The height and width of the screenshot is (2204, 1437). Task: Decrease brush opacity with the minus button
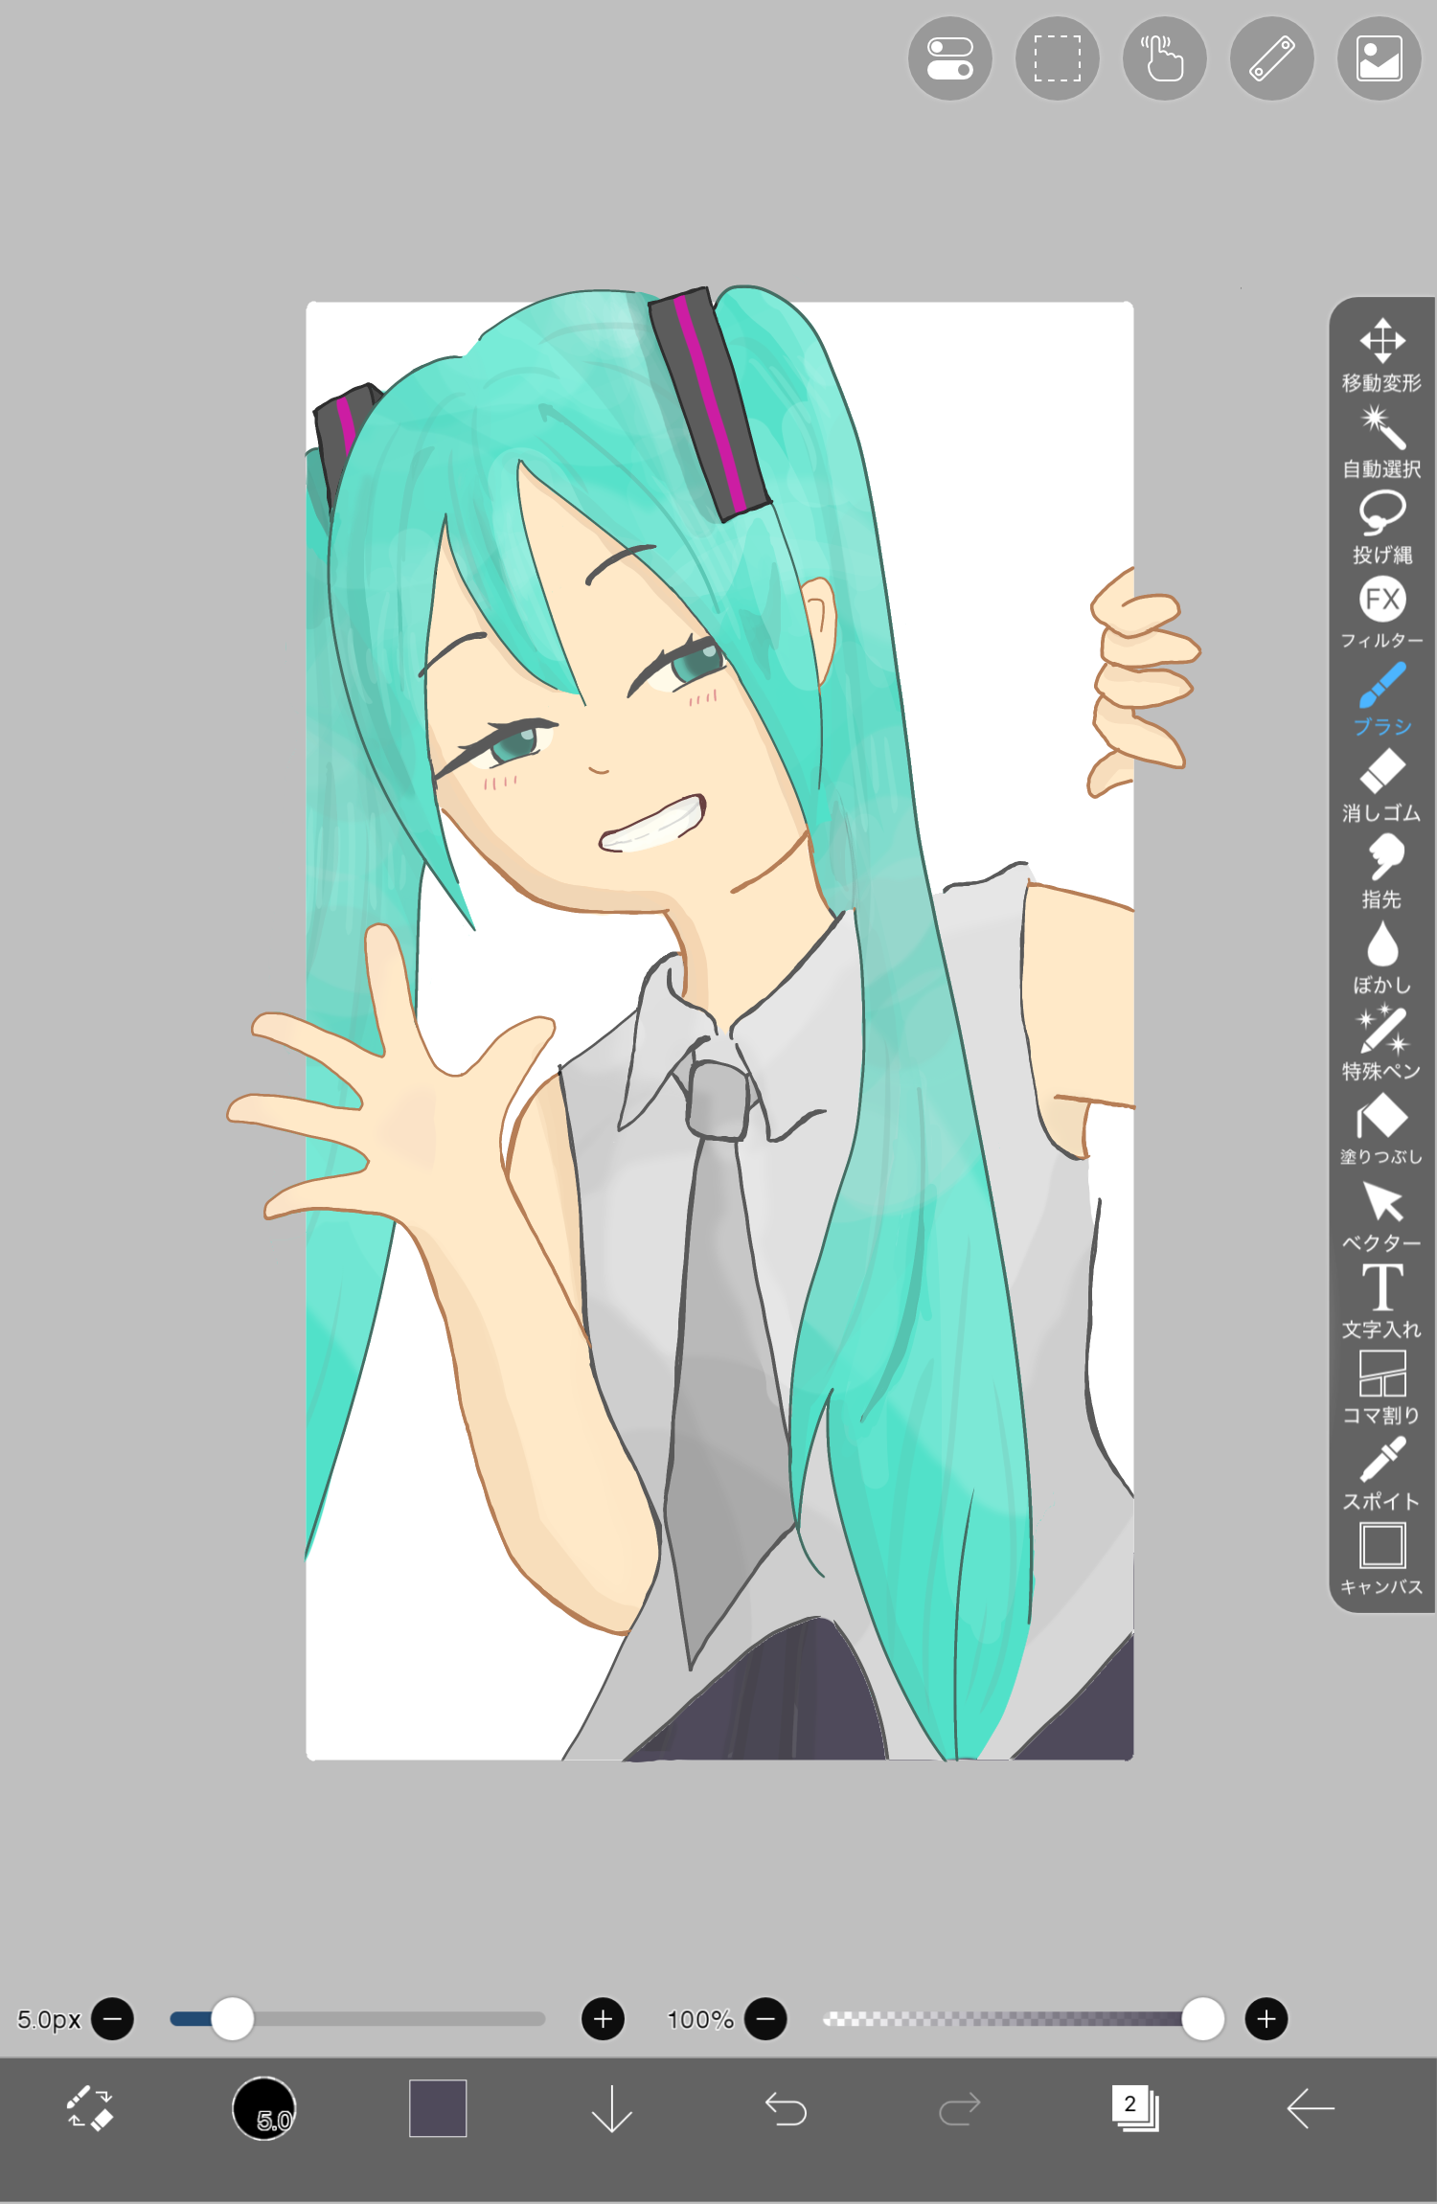pyautogui.click(x=765, y=2019)
